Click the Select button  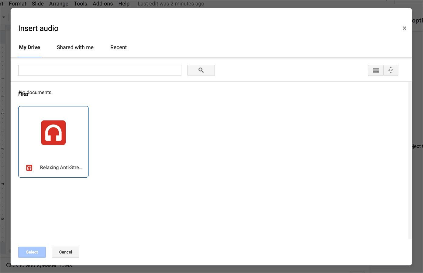(32, 252)
